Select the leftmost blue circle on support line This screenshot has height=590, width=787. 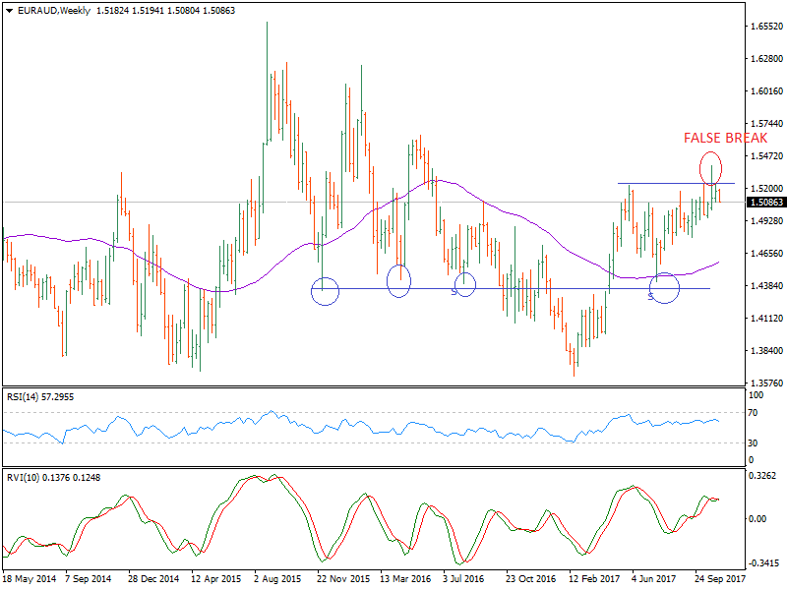(326, 291)
